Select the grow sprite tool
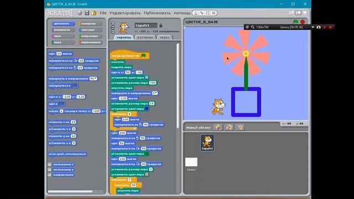Screen dimensions: 354x199 point(208,13)
